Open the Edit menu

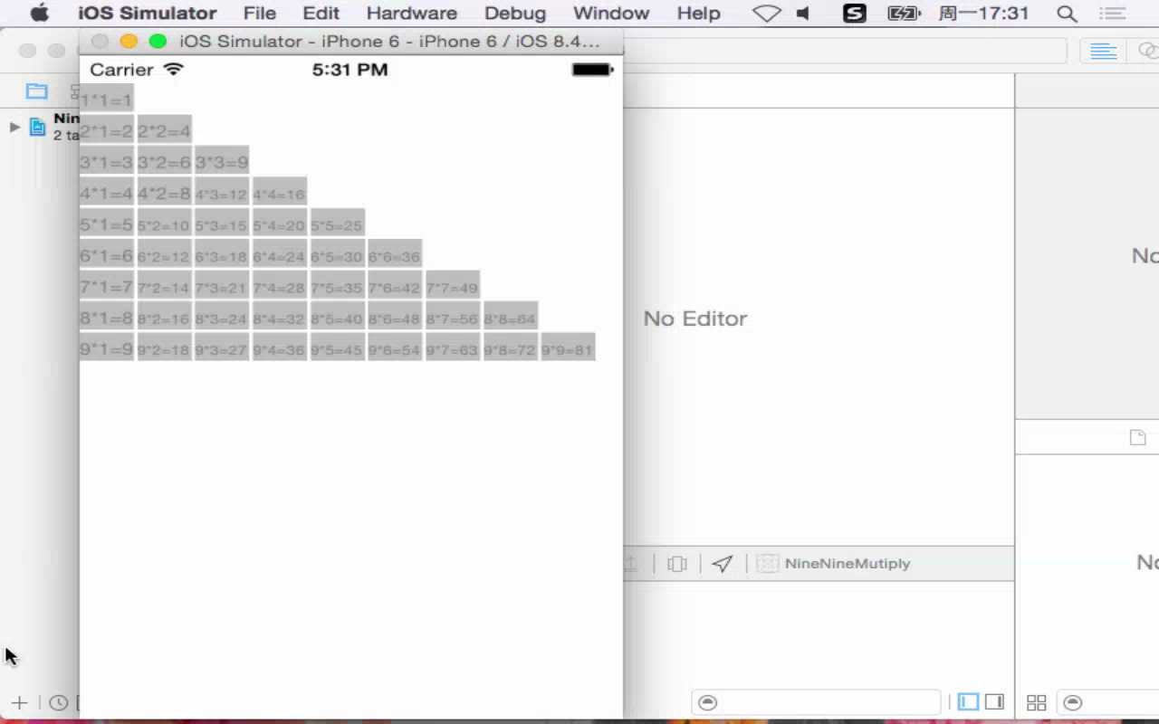[x=321, y=13]
